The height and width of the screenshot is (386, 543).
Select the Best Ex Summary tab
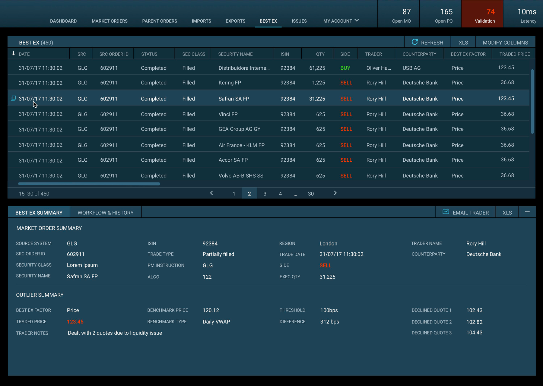pyautogui.click(x=39, y=213)
